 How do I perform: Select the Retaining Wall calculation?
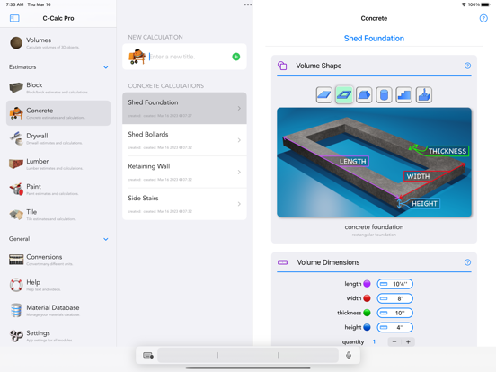pyautogui.click(x=184, y=173)
